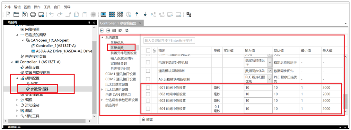The image size is (351, 130).
Task: Expand the 编程 tree node
Action: click(17, 100)
